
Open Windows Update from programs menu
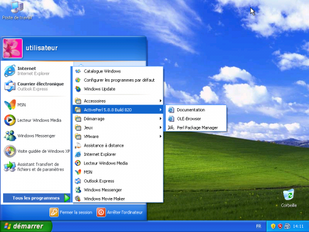click(118, 89)
